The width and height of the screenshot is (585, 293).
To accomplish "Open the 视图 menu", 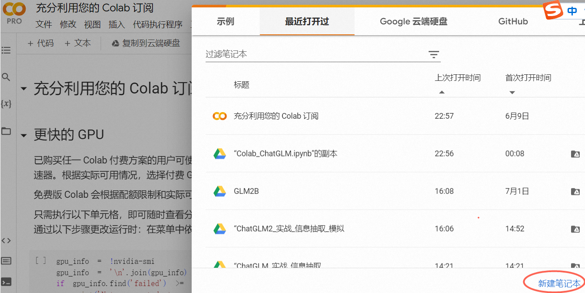I will click(92, 25).
